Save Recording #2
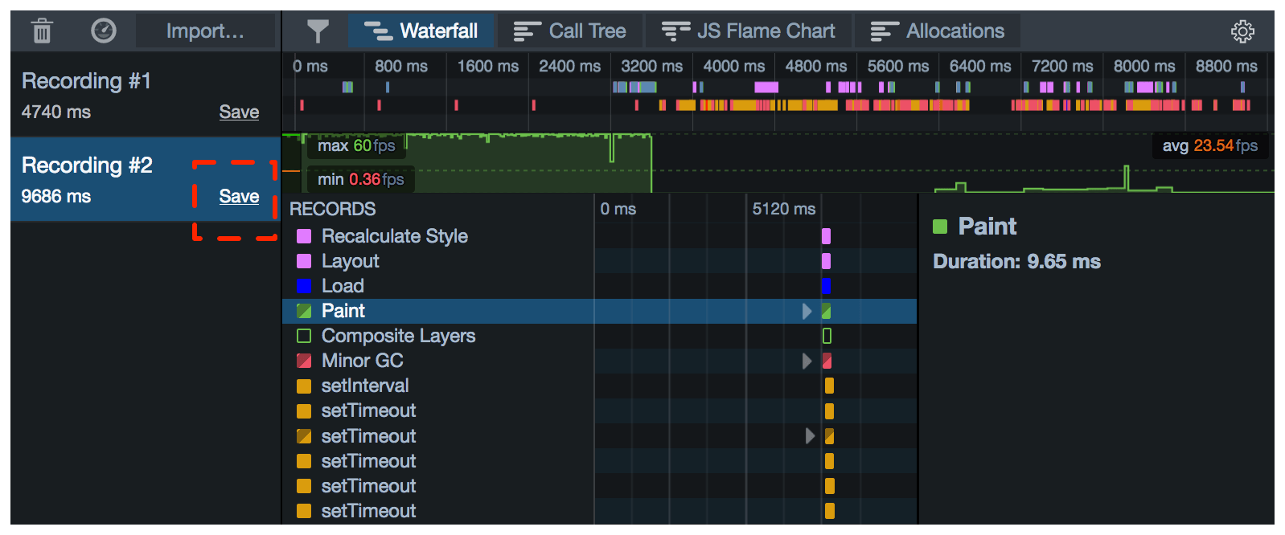Screen dimensions: 1285x535 pyautogui.click(x=239, y=197)
